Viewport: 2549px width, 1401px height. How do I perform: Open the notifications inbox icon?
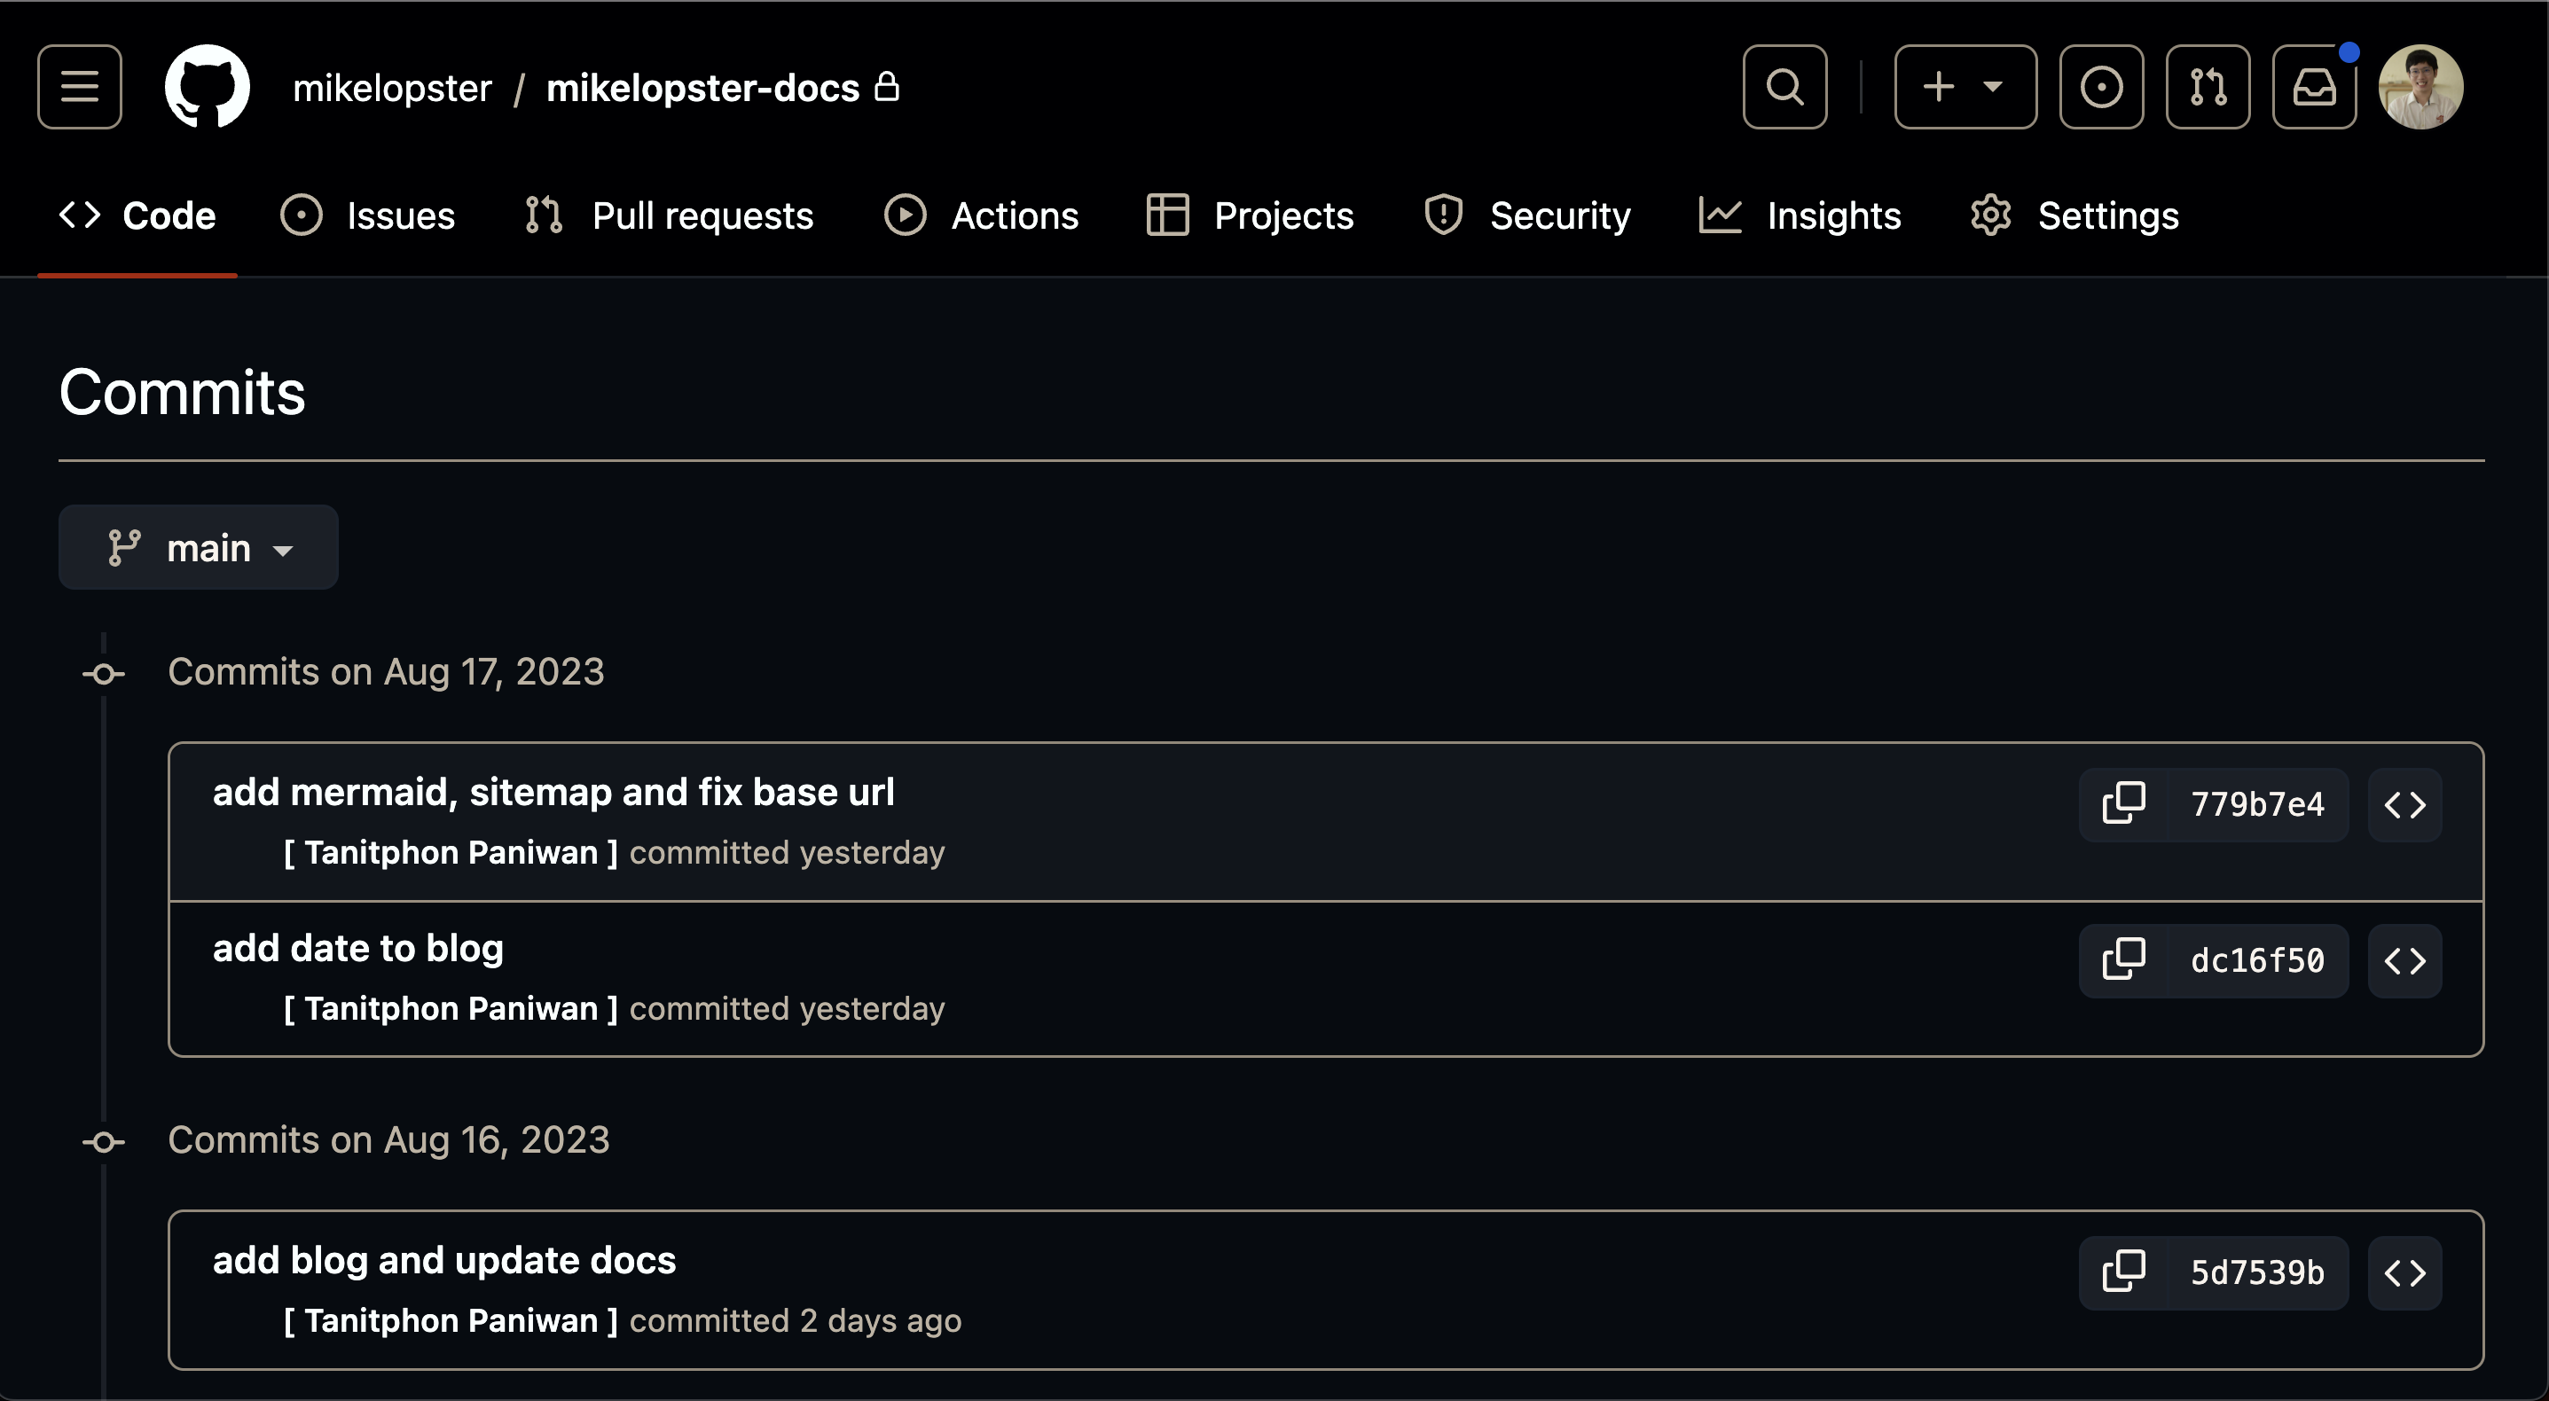coord(2313,87)
